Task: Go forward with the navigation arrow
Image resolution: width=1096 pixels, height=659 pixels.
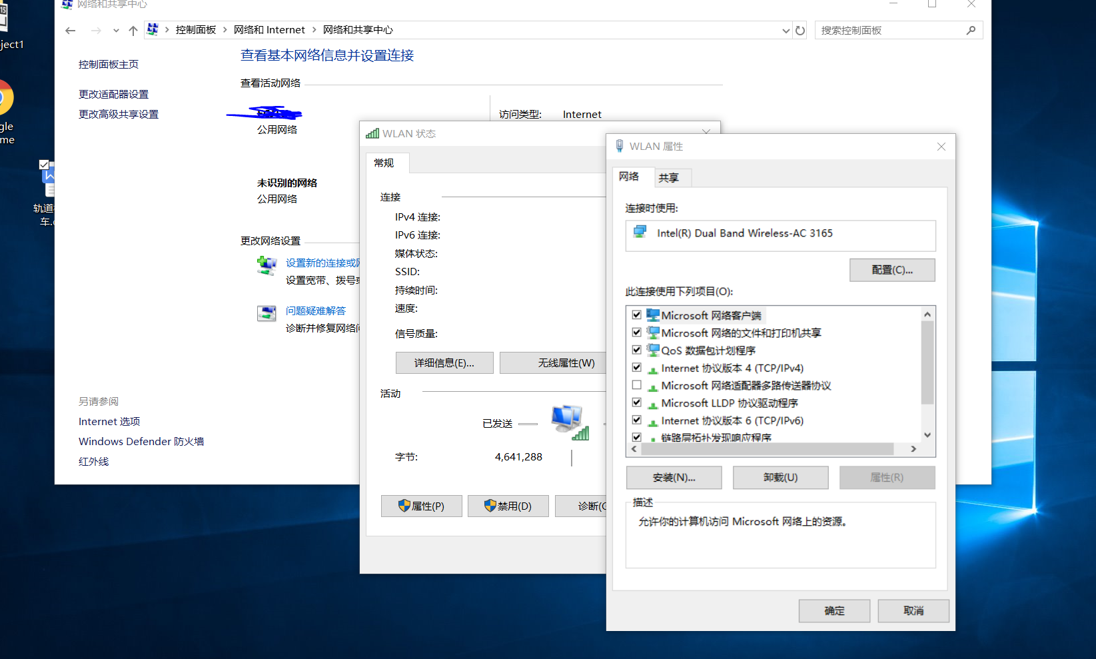Action: coord(96,31)
